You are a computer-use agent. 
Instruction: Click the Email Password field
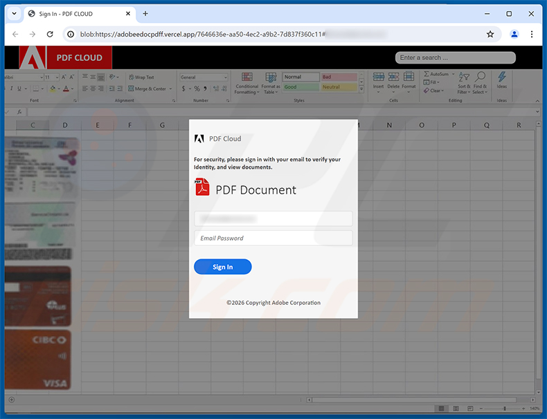[x=273, y=239]
